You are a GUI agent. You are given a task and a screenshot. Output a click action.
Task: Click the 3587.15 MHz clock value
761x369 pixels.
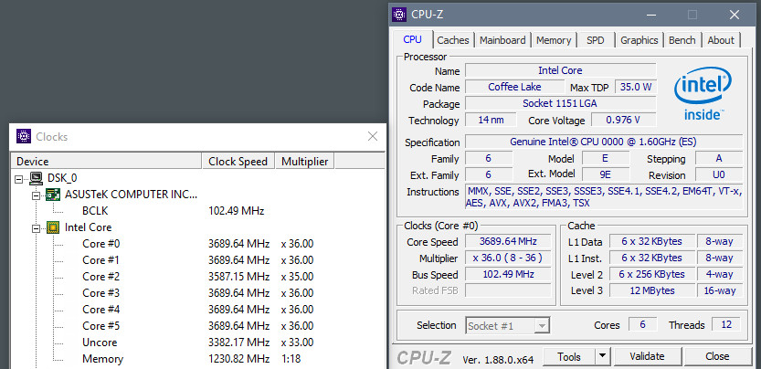238,277
